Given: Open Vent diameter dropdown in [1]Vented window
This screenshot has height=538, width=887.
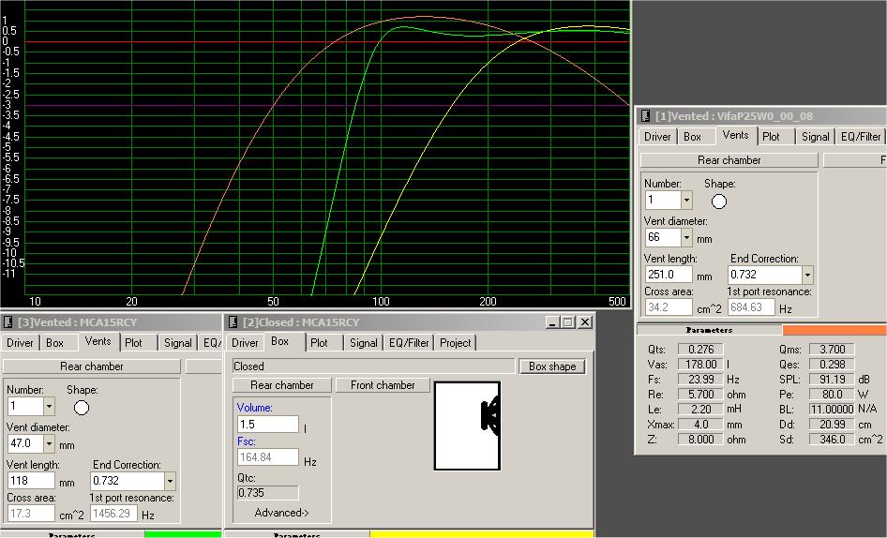Looking at the screenshot, I should [686, 238].
